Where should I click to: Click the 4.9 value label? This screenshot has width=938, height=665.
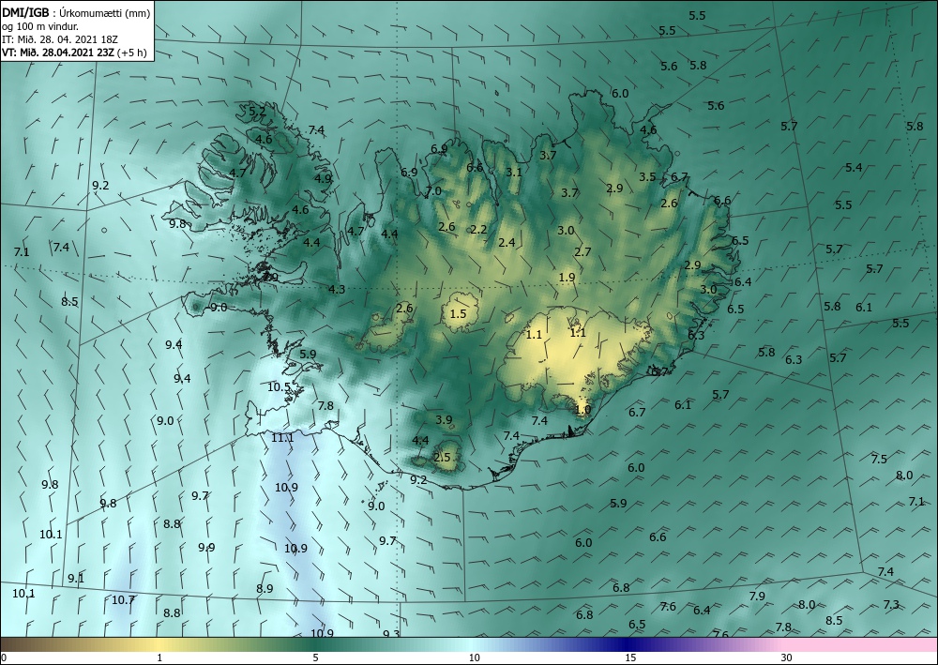point(323,178)
